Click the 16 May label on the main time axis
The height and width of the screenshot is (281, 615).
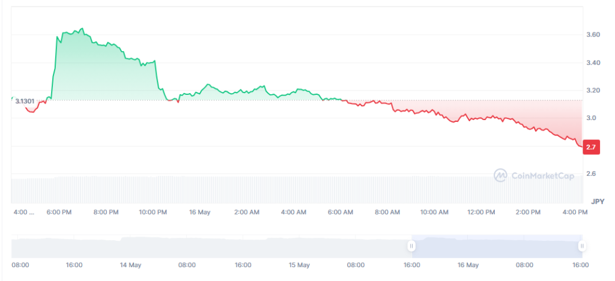pyautogui.click(x=199, y=213)
